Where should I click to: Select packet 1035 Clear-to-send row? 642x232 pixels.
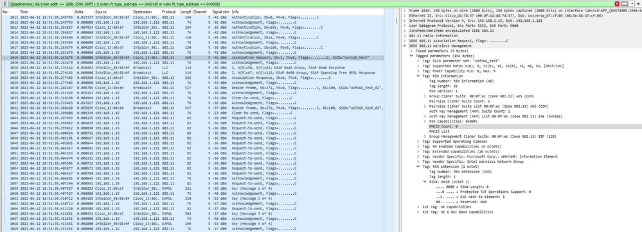click(x=192, y=97)
